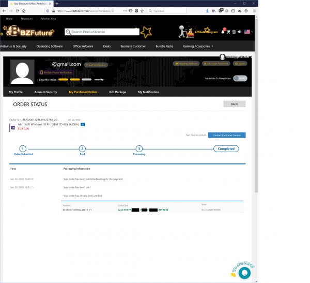Click the browser URL address field
The height and width of the screenshot is (283, 310).
point(87,11)
